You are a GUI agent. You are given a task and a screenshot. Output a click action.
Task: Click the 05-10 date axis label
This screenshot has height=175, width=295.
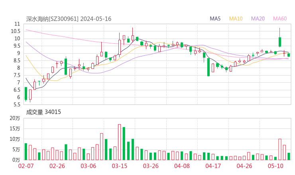click(275, 166)
